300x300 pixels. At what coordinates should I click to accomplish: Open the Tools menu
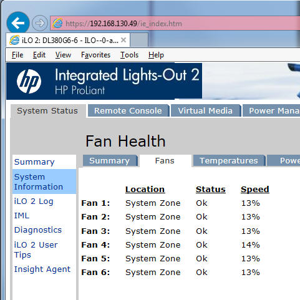click(129, 55)
